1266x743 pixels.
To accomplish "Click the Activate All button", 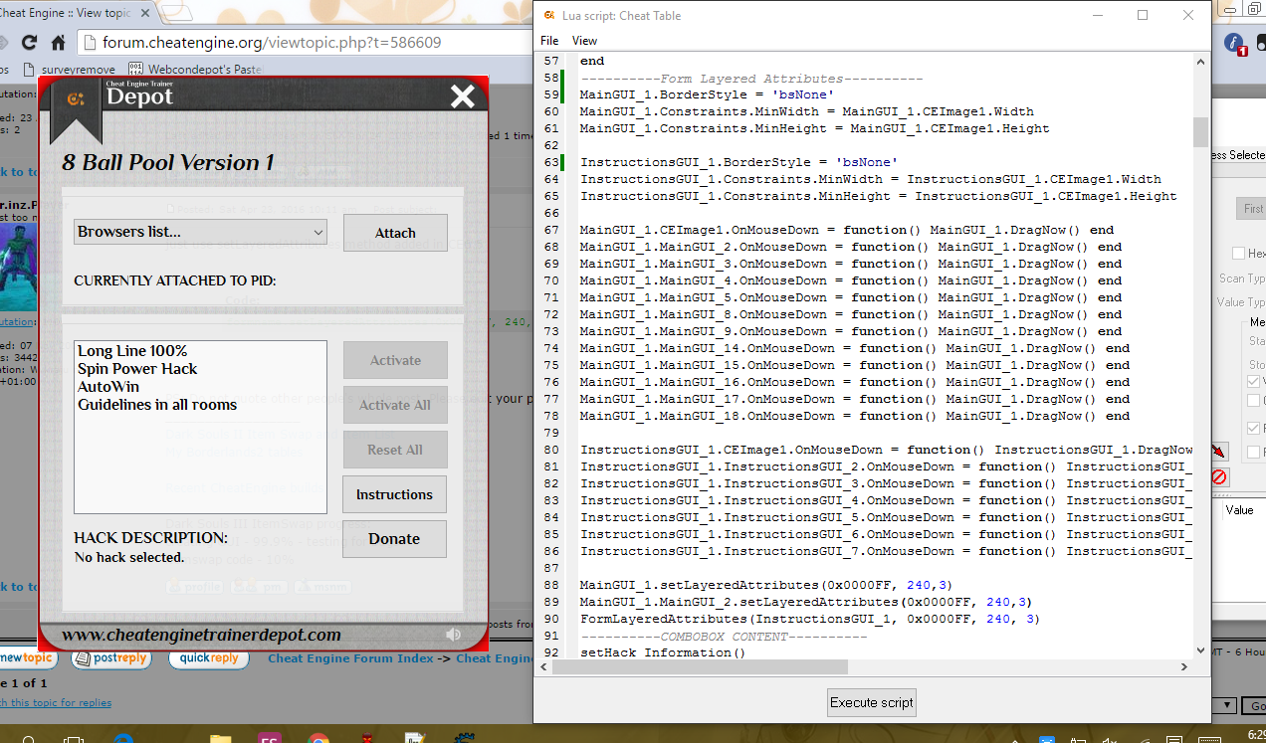I will [395, 405].
